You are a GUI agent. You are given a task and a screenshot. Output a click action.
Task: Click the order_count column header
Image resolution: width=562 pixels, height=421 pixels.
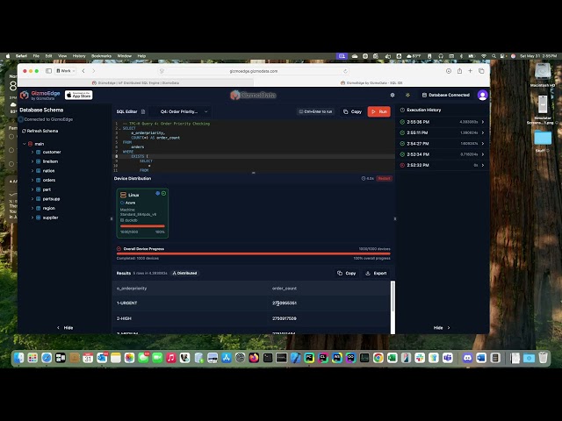(285, 289)
